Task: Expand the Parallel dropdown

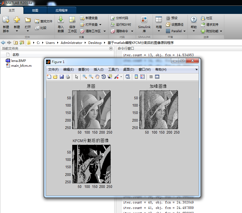Action: click(x=184, y=31)
